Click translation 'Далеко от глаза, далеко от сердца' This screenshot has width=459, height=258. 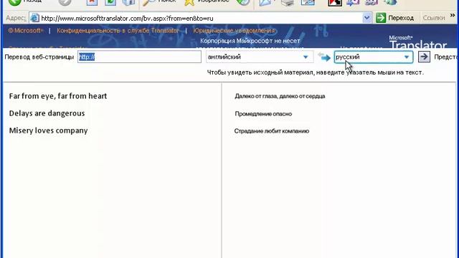(x=280, y=96)
